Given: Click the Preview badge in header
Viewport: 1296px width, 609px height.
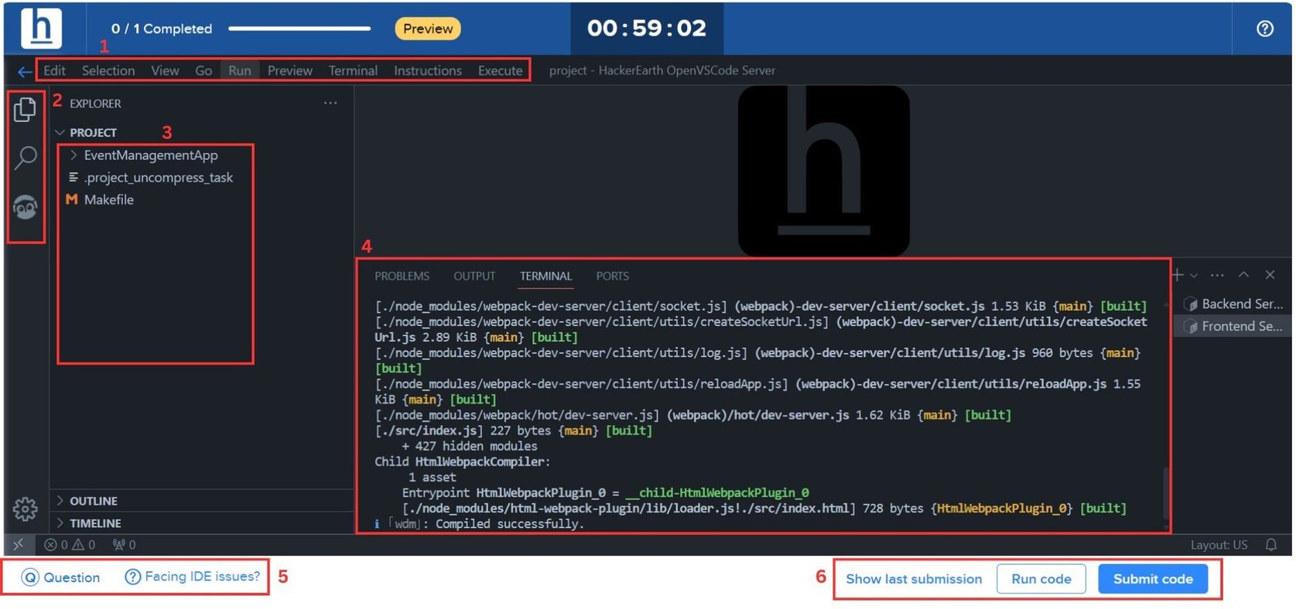Looking at the screenshot, I should (x=428, y=29).
